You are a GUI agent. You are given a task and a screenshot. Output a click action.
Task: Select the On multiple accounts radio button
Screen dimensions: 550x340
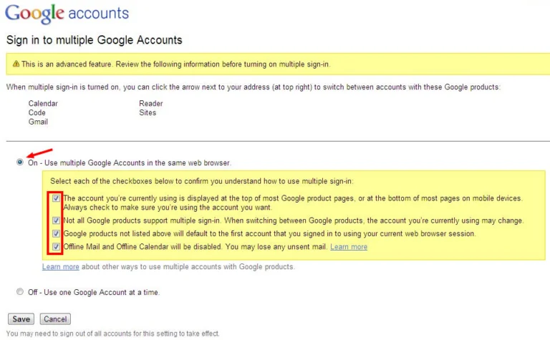pos(20,162)
